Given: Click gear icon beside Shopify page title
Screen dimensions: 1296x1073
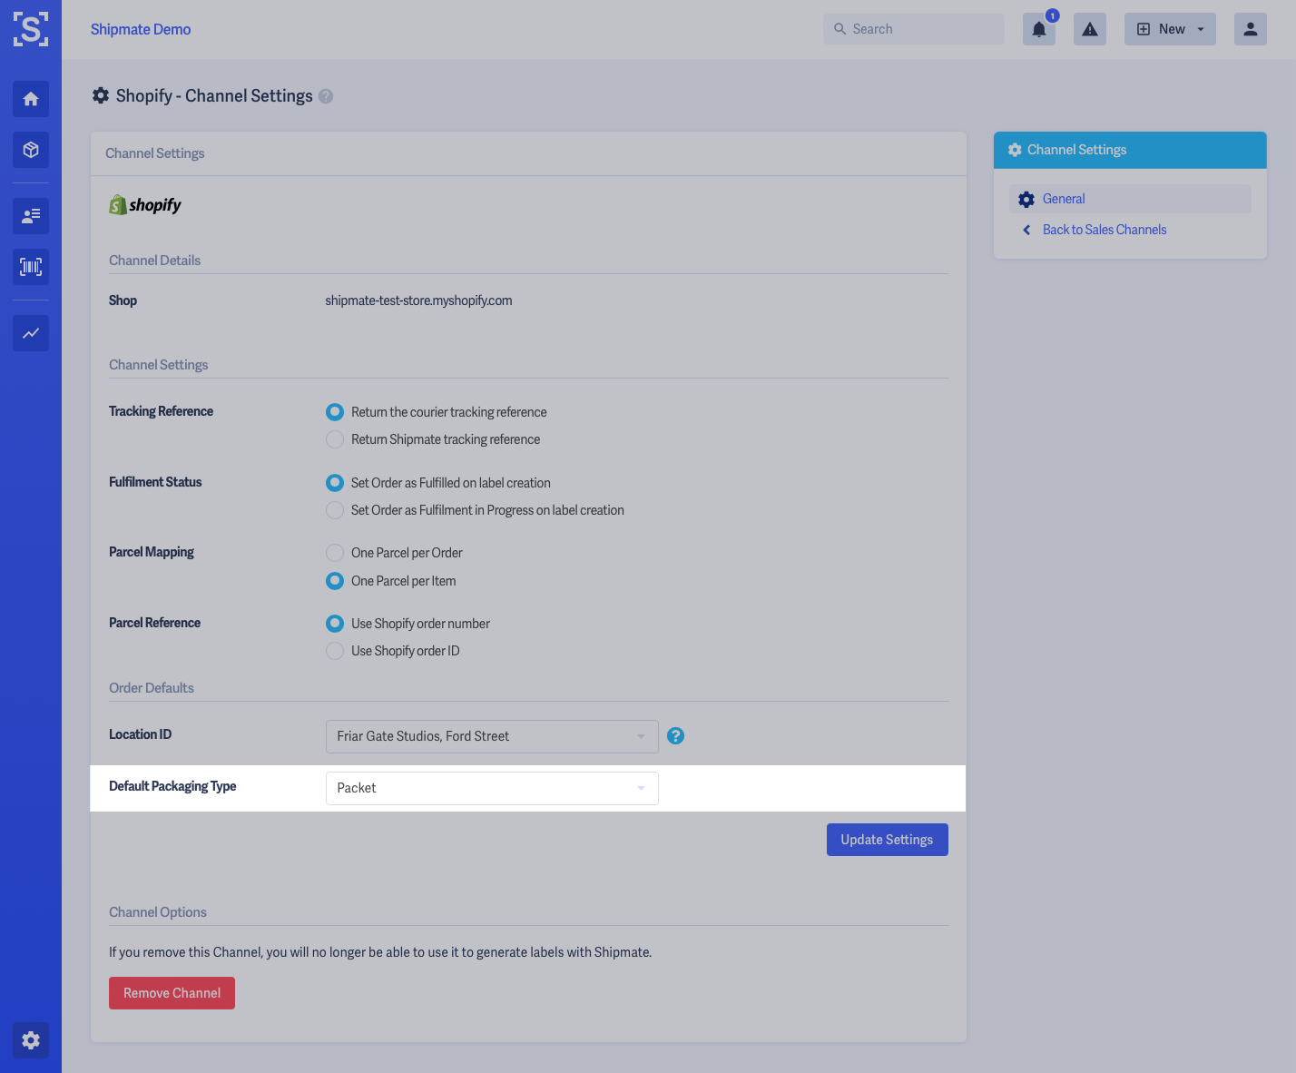Looking at the screenshot, I should [101, 95].
